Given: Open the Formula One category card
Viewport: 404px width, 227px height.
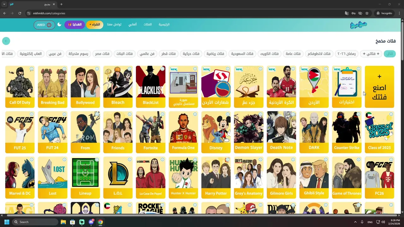Looking at the screenshot, I should [x=183, y=132].
